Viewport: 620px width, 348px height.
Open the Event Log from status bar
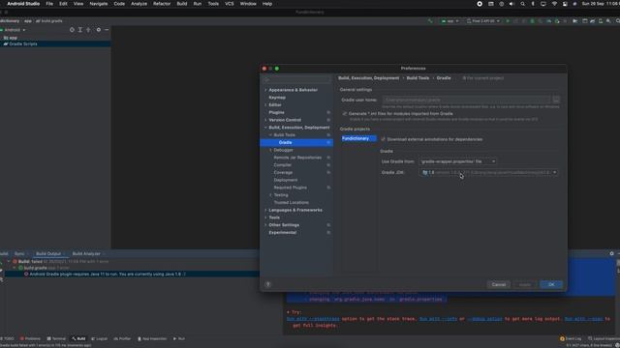pyautogui.click(x=571, y=338)
